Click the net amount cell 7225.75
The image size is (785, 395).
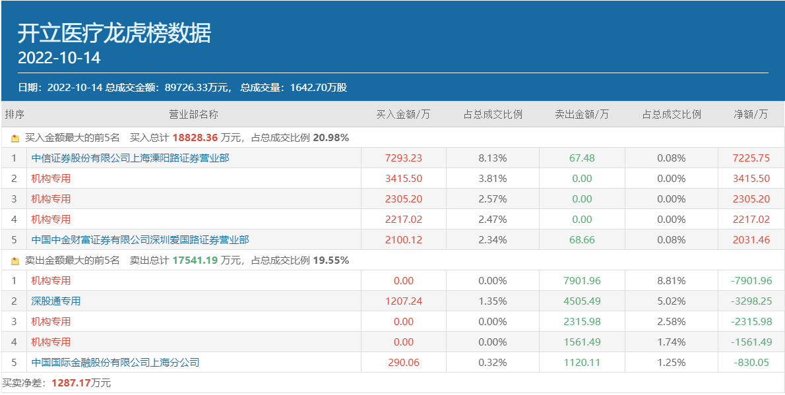(x=751, y=158)
